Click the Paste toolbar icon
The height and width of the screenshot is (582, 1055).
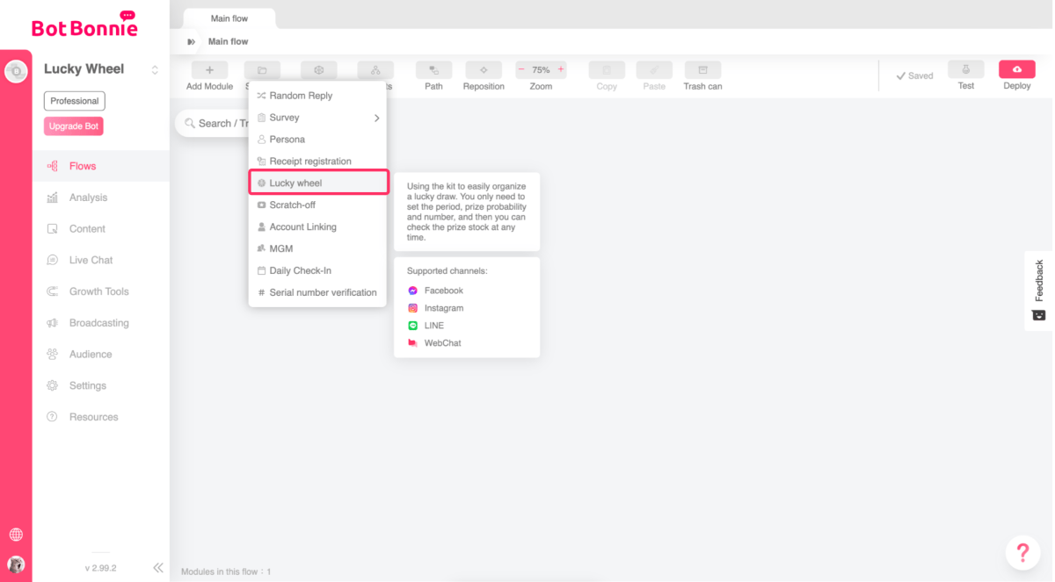click(x=654, y=70)
